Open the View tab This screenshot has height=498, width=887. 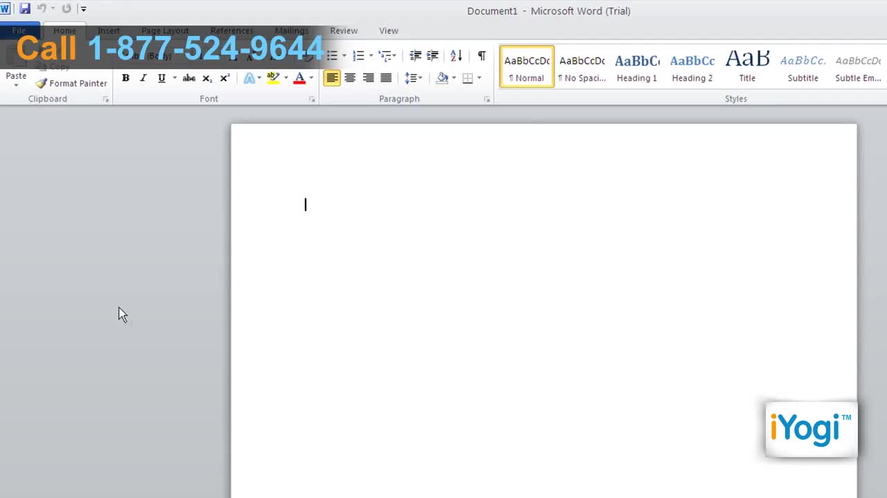(389, 30)
